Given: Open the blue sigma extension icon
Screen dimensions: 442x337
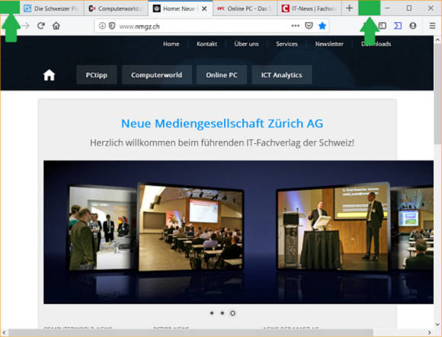Looking at the screenshot, I should tap(398, 26).
